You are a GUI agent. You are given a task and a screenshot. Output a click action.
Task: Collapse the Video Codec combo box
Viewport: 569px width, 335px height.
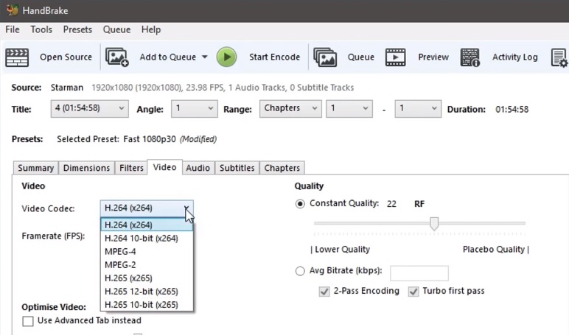(x=147, y=208)
